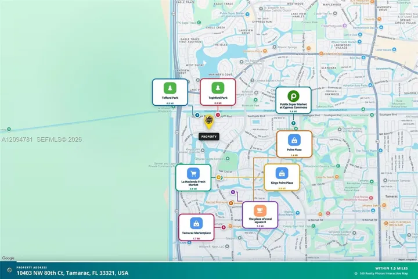418x279 pixels.
Task: Click the TPC Eagle Trace golf pin
Action: tap(199, 23)
